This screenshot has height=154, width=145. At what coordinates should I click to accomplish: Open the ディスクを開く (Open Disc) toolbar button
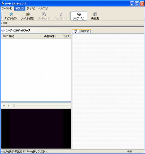click(x=11, y=16)
